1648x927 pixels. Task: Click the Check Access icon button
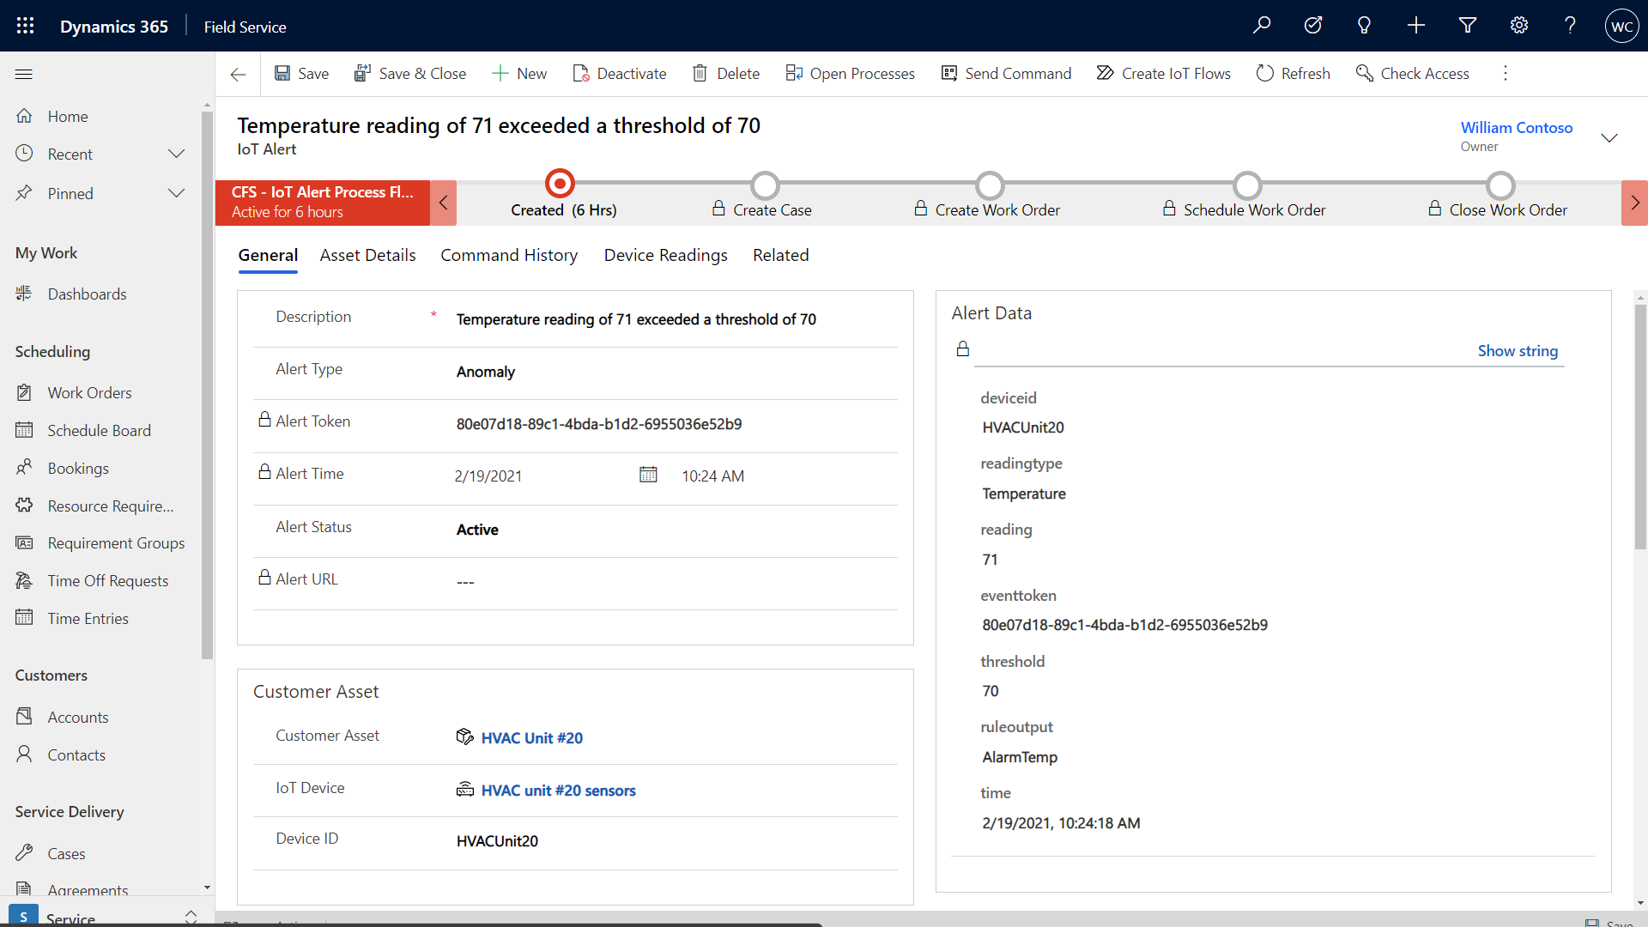coord(1363,74)
